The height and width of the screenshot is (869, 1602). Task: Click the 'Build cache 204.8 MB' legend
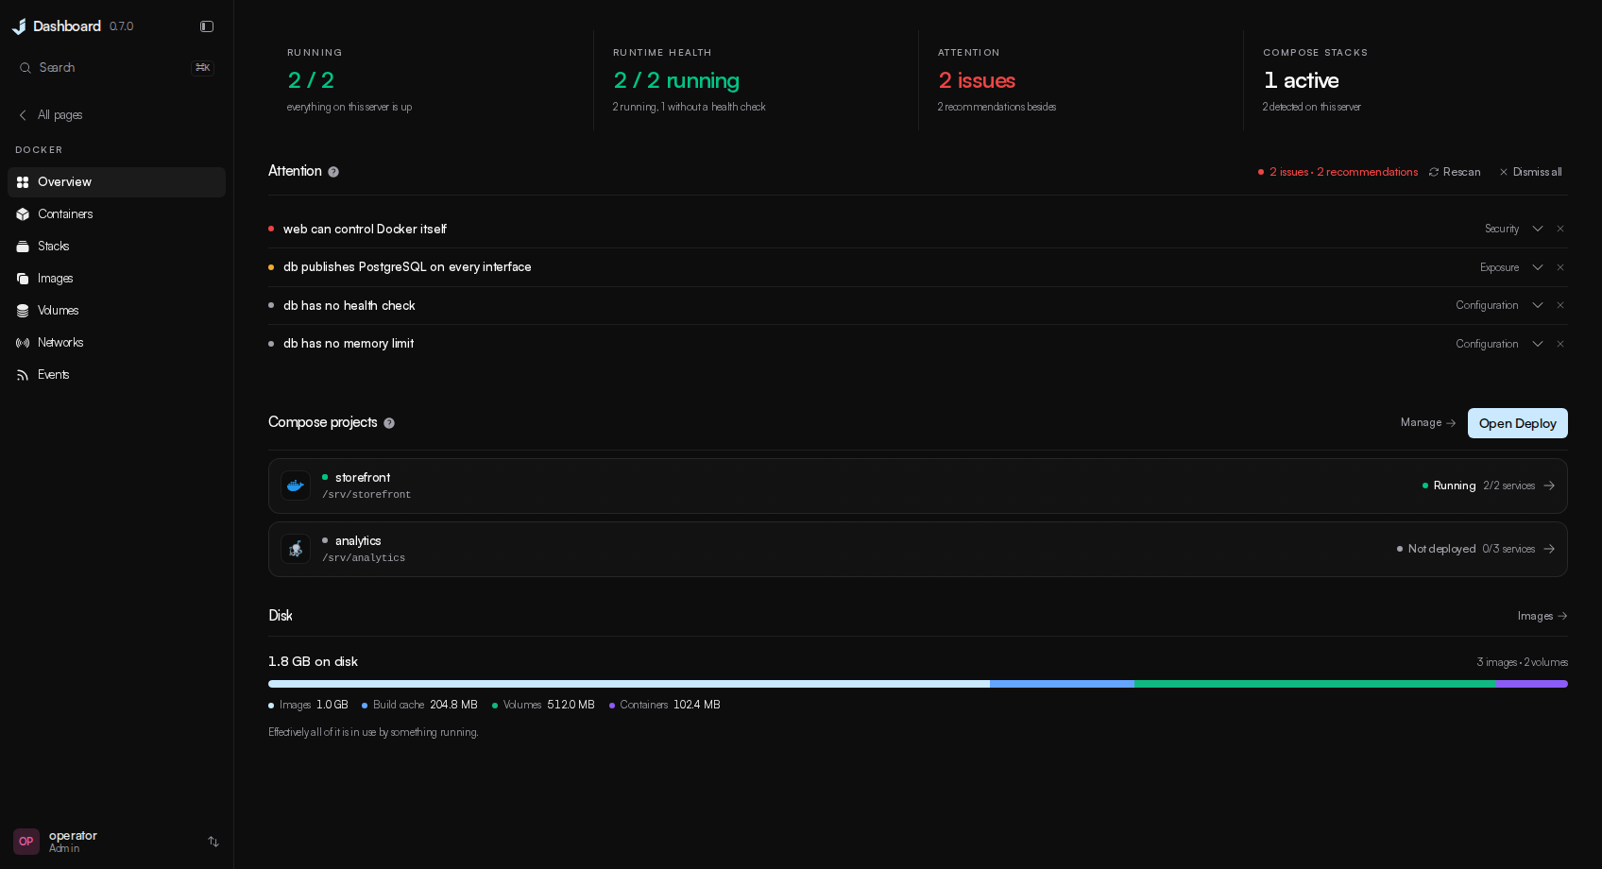coord(420,705)
